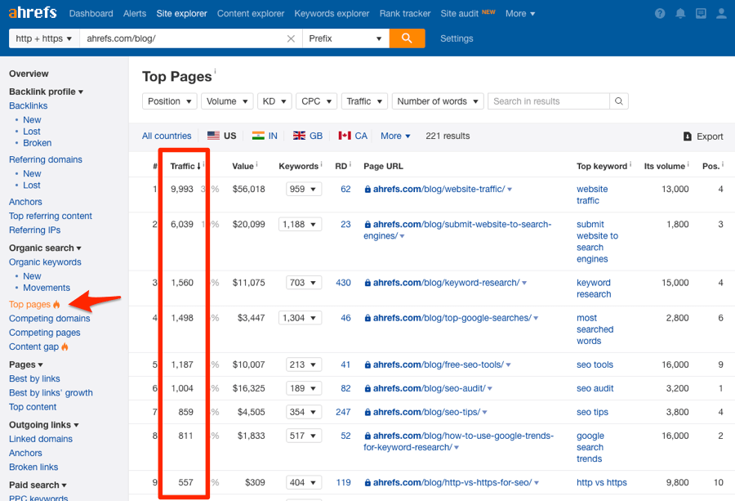Select the All countries filter

(167, 136)
